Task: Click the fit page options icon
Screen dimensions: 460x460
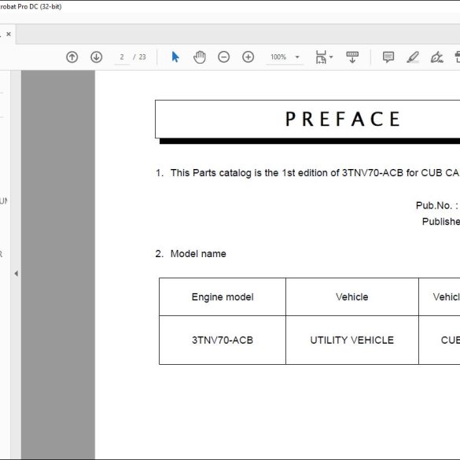Action: [321, 57]
